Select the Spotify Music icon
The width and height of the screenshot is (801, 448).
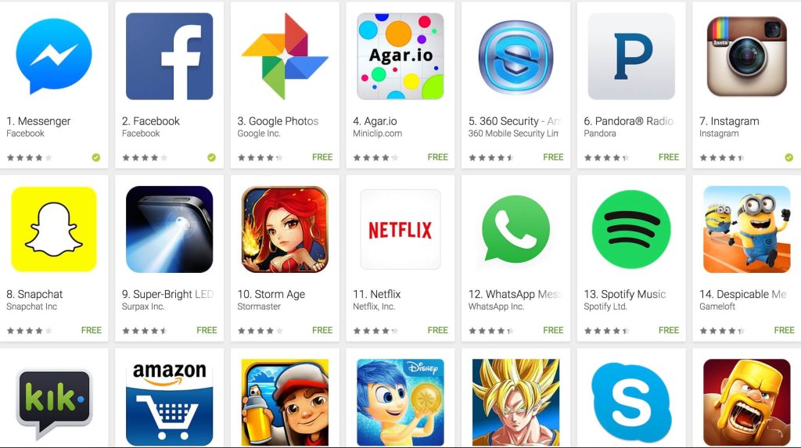tap(631, 229)
